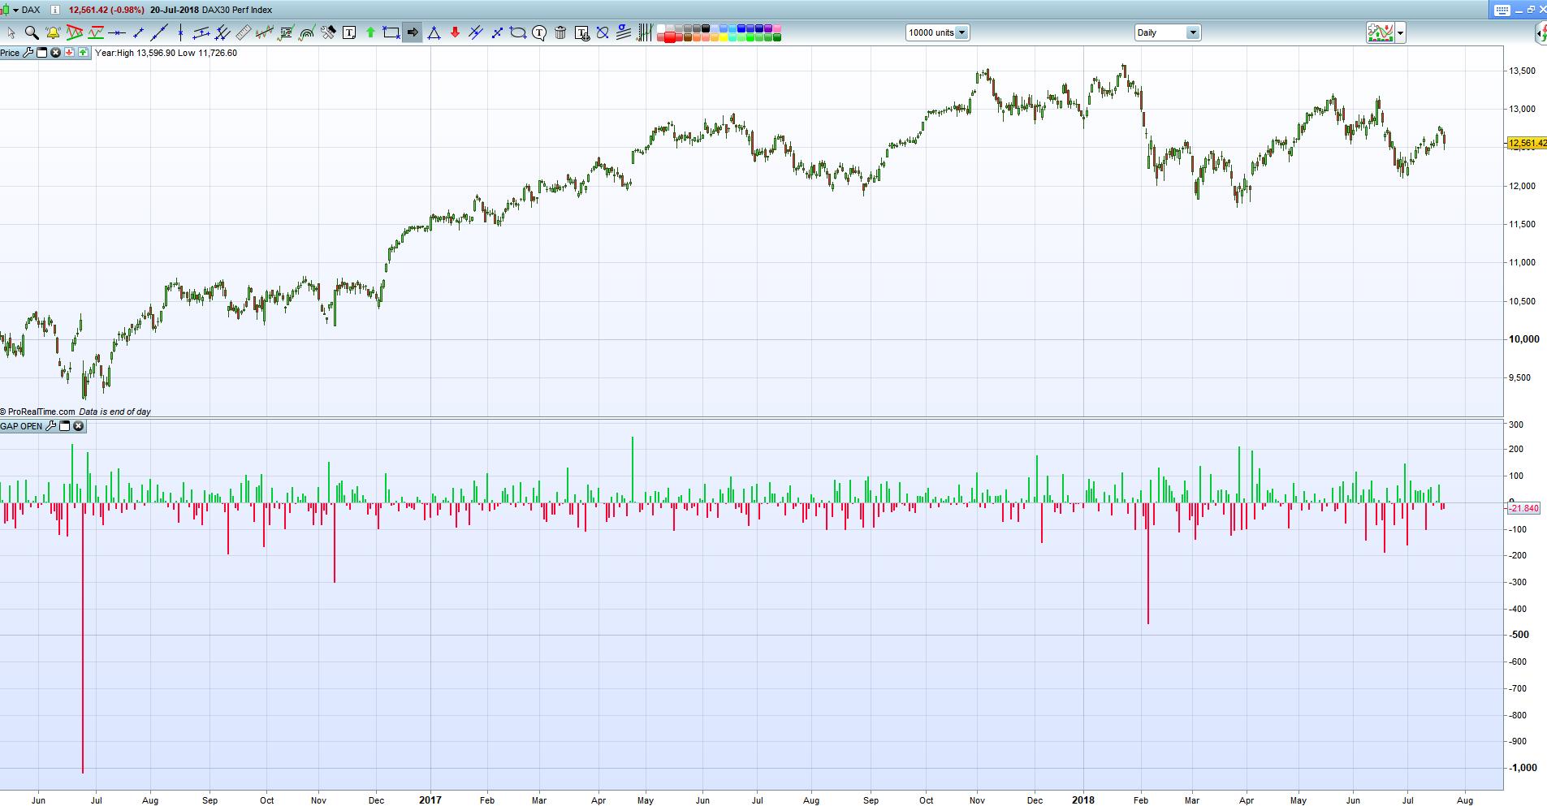
Task: Choose the vertical line drawing tool
Action: pos(180,33)
